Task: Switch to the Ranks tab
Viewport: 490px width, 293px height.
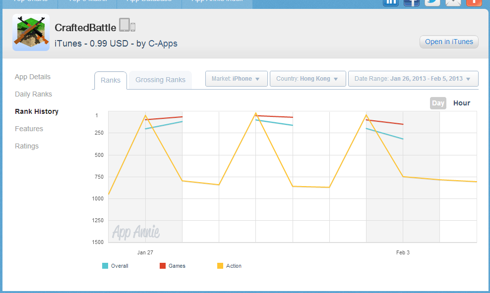Action: pos(111,80)
